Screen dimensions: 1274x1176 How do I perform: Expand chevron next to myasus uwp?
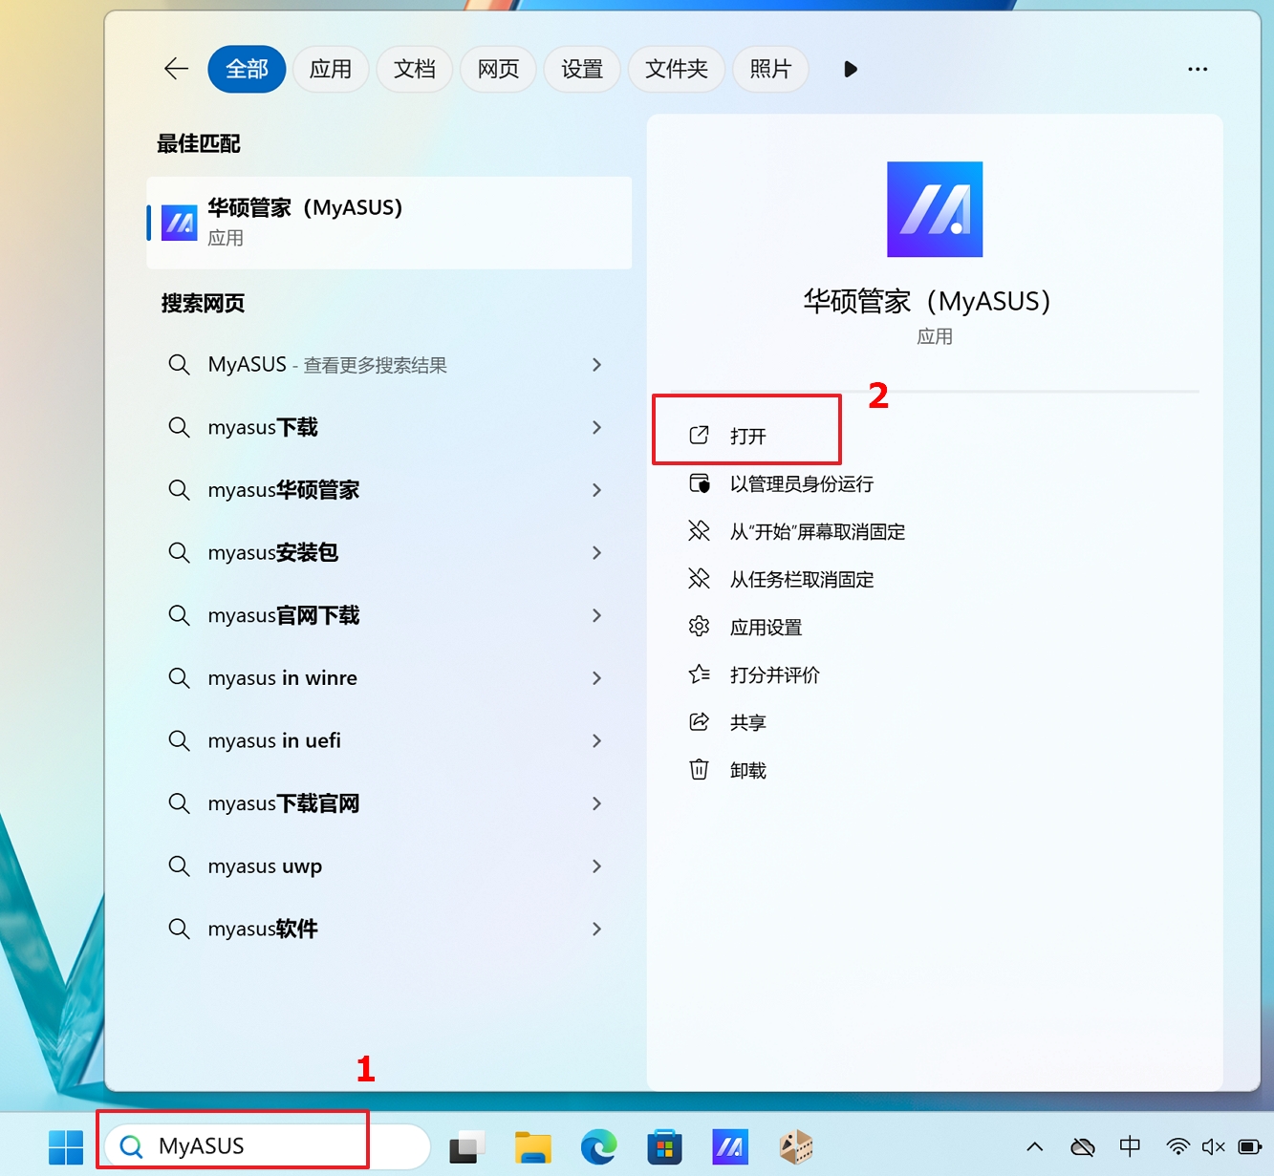596,866
